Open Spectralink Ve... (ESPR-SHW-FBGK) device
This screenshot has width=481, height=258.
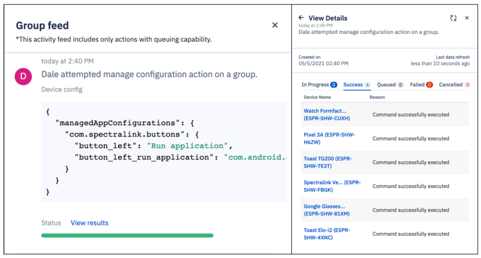pos(332,186)
